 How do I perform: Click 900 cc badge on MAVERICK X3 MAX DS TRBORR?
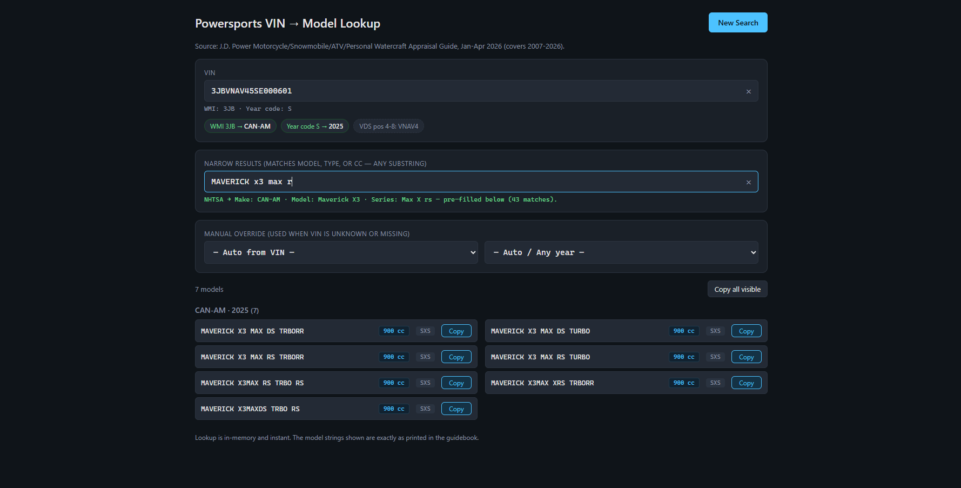(x=394, y=331)
